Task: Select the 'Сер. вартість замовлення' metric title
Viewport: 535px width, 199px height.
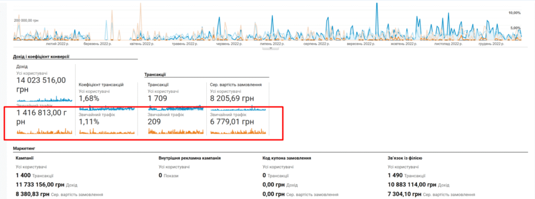Action: point(236,85)
